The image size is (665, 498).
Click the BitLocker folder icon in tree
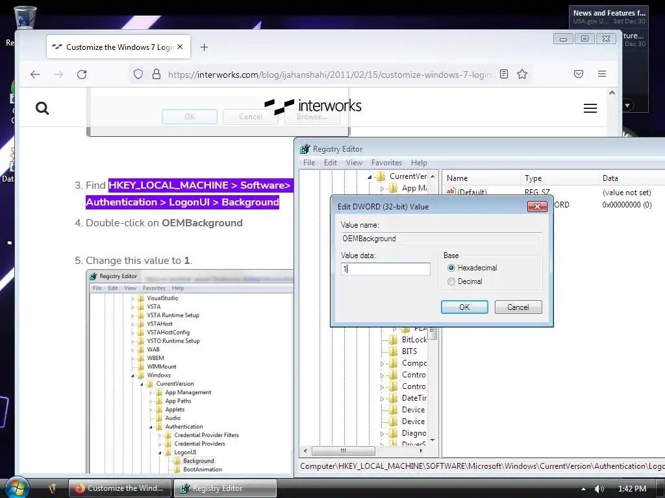[x=394, y=340]
